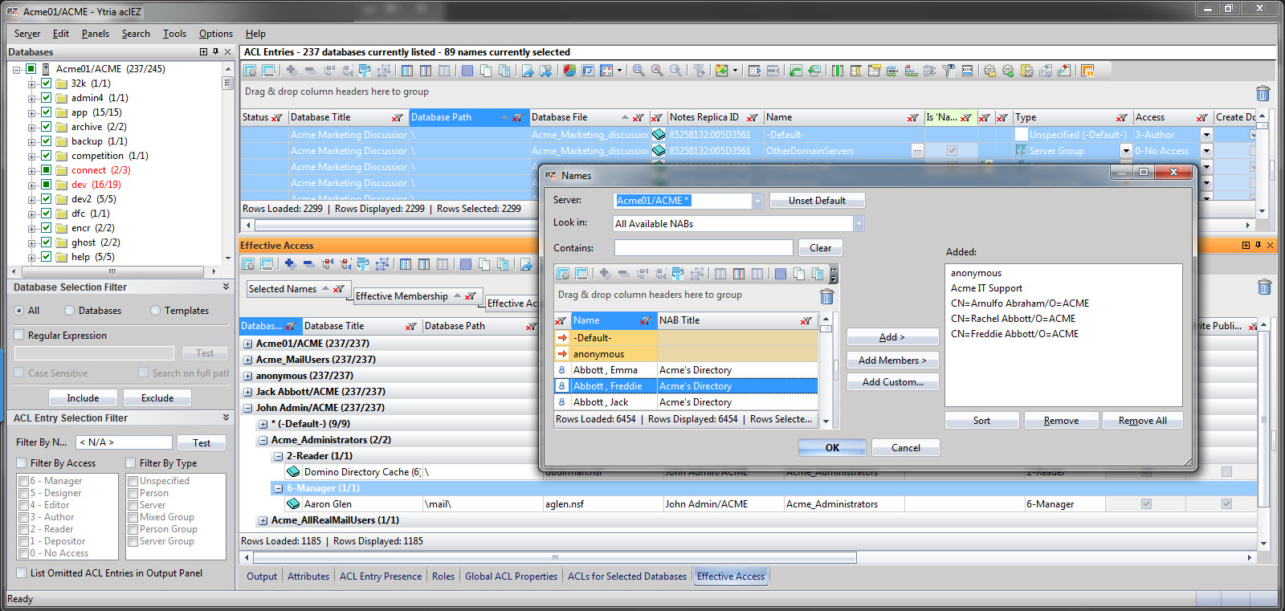Click the copy pages icon in ACL Entries toolbar
This screenshot has width=1285, height=611.
coord(485,71)
